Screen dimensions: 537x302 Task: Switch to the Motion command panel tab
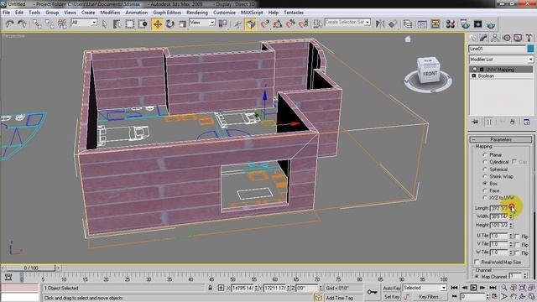(507, 38)
